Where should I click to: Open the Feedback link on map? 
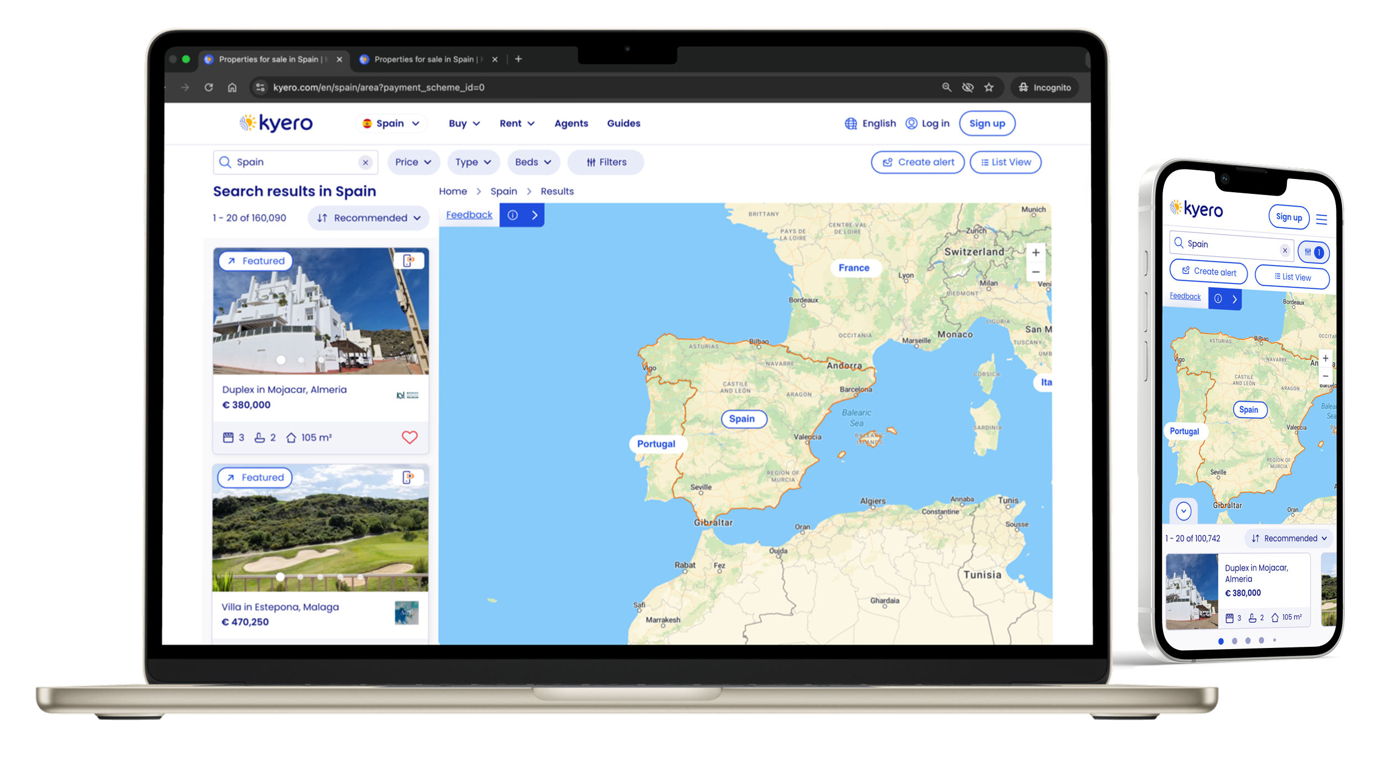pos(469,215)
